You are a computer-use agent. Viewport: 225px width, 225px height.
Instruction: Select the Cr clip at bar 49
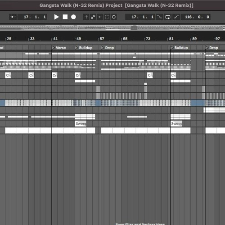pos(78,75)
